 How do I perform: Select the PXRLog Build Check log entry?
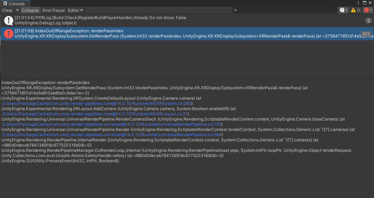point(187,20)
